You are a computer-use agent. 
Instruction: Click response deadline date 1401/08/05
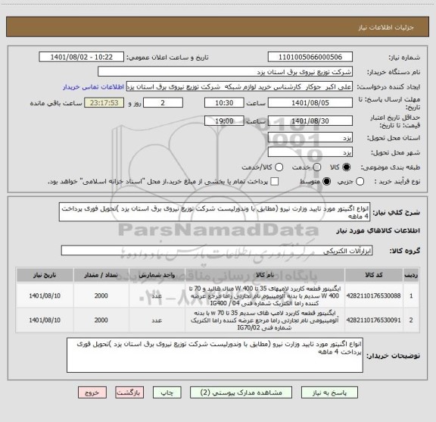[310, 103]
